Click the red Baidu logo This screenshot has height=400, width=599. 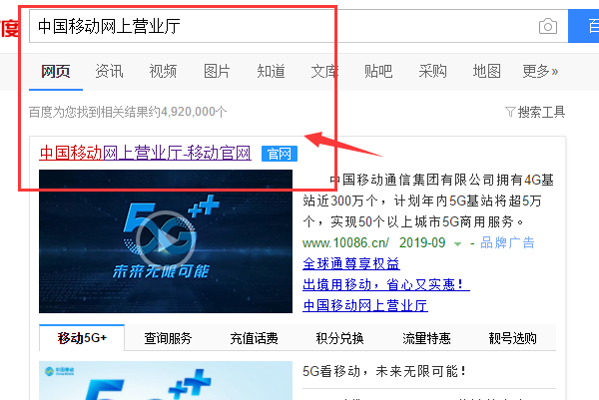[x=9, y=29]
